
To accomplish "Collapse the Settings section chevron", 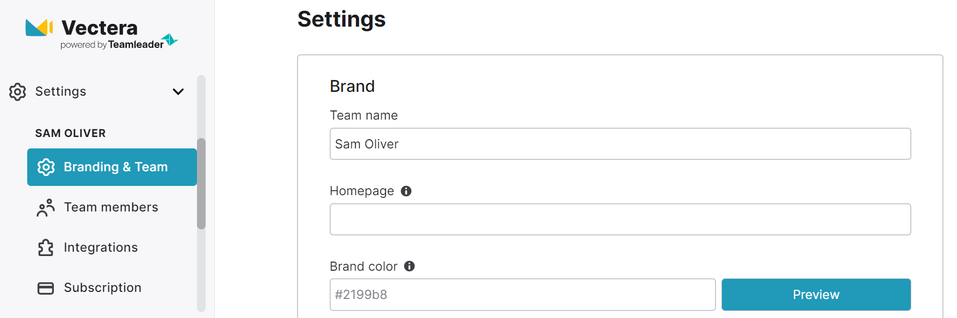I will point(178,91).
